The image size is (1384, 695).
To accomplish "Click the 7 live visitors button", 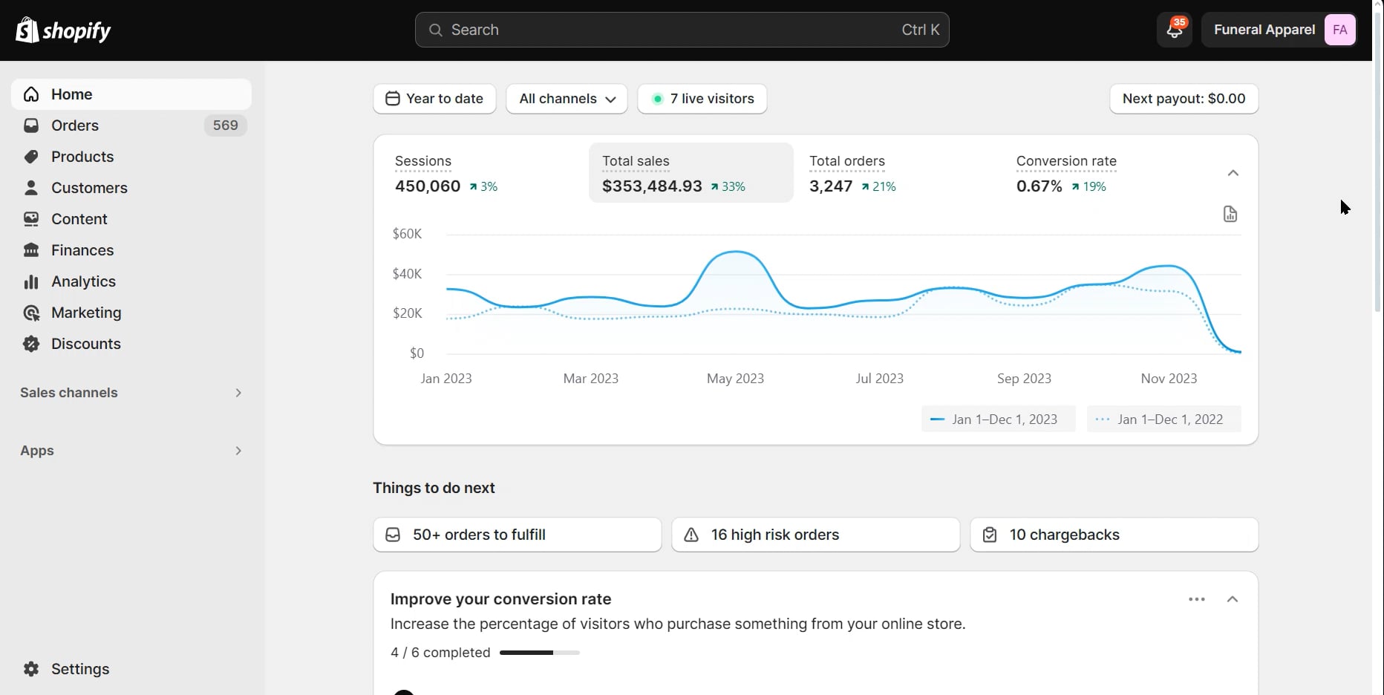I will coord(702,99).
